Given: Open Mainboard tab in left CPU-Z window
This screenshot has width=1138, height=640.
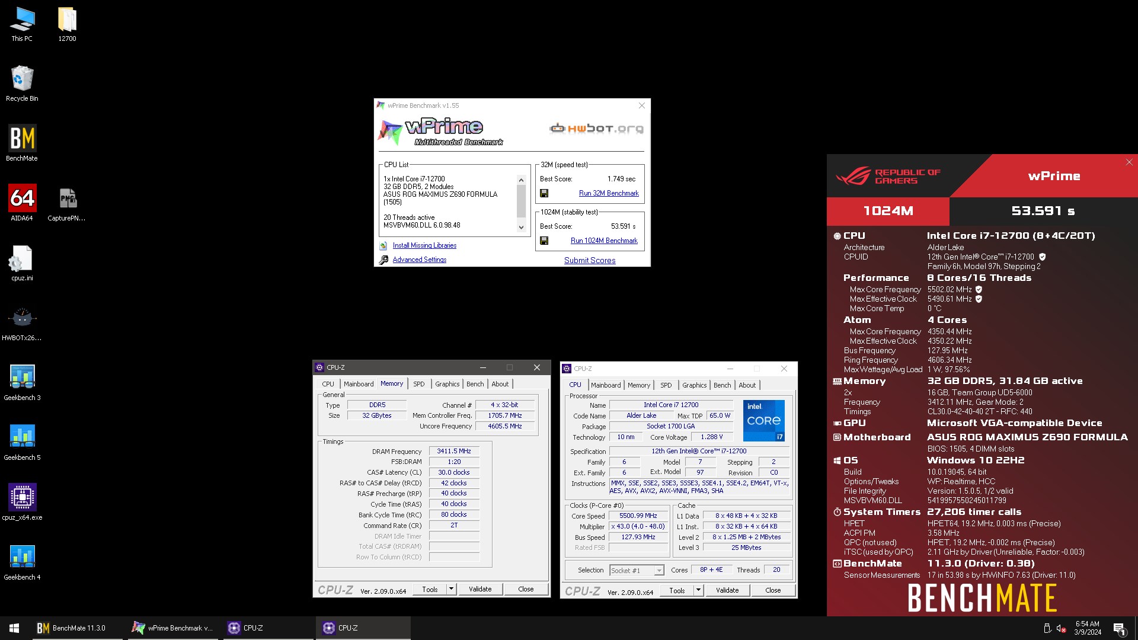Looking at the screenshot, I should click(x=359, y=384).
